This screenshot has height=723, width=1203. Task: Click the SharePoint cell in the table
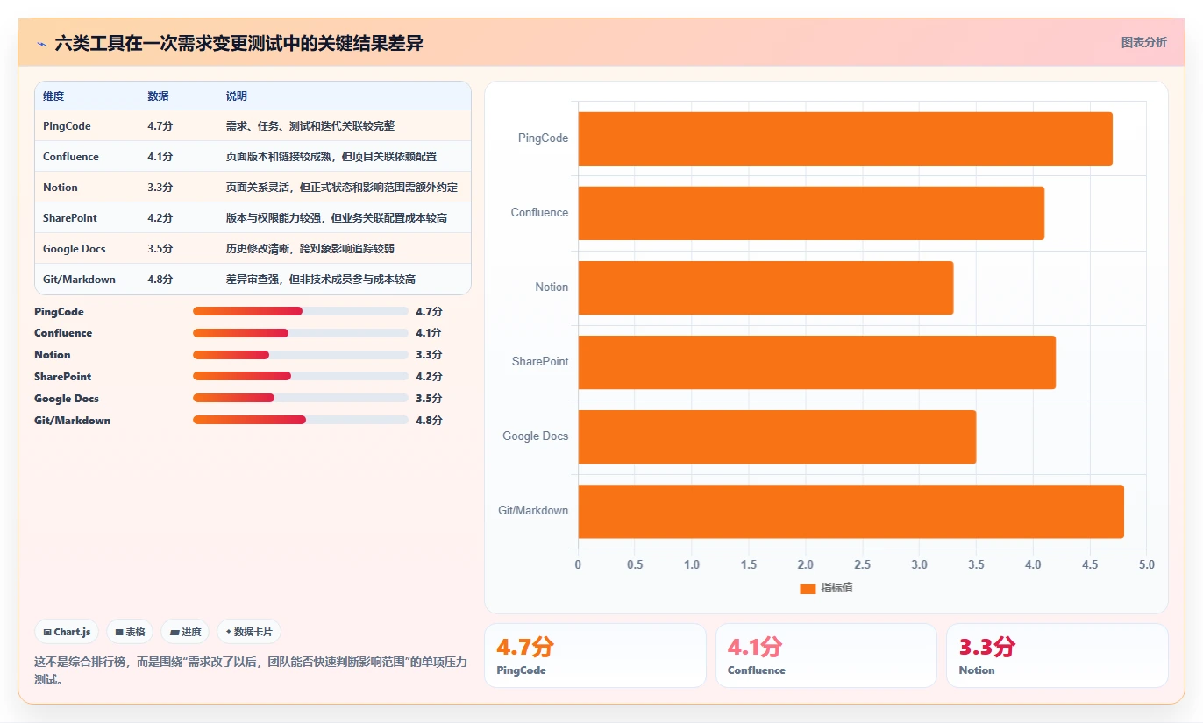click(70, 218)
